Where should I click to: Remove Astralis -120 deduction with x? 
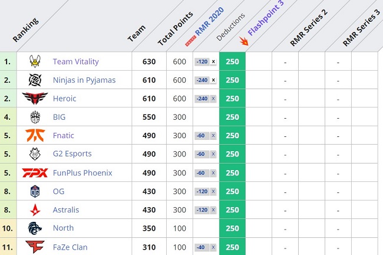point(213,210)
